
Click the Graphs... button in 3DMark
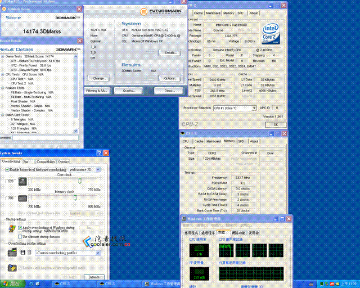[129, 91]
